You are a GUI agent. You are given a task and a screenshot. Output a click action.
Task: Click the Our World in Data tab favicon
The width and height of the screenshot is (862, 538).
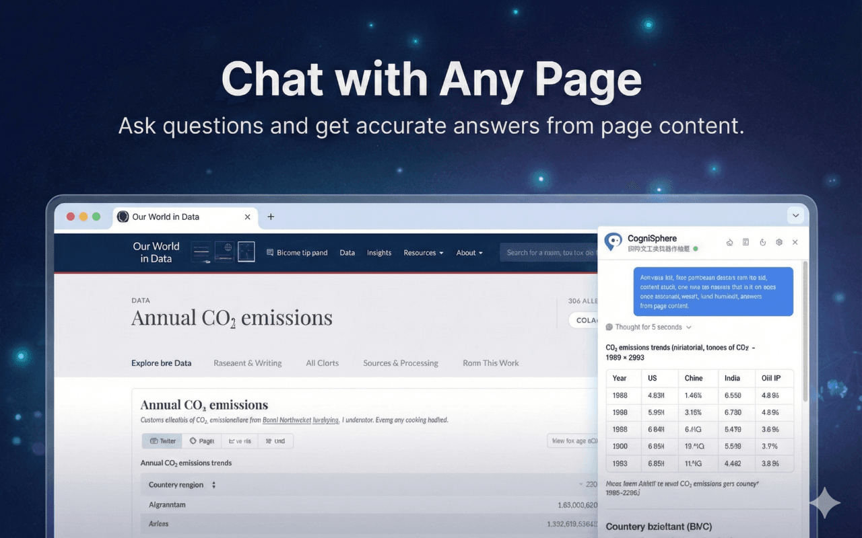pos(123,217)
